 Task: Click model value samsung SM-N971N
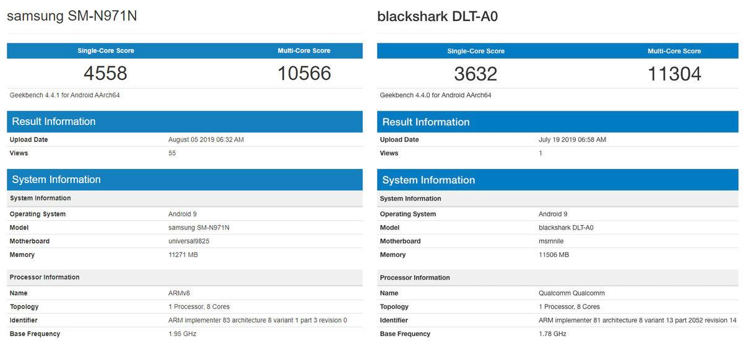(199, 228)
